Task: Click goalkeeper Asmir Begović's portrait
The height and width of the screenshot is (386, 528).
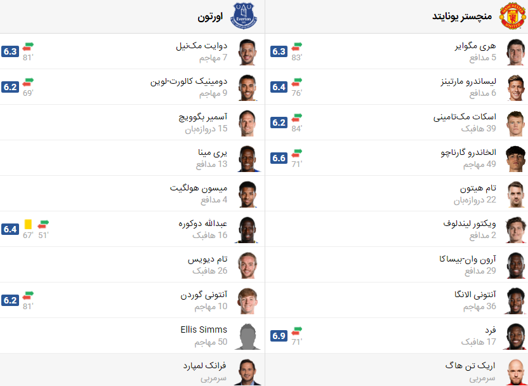Action: pyautogui.click(x=248, y=123)
